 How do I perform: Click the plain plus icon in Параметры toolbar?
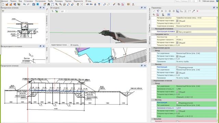[x=166, y=11]
